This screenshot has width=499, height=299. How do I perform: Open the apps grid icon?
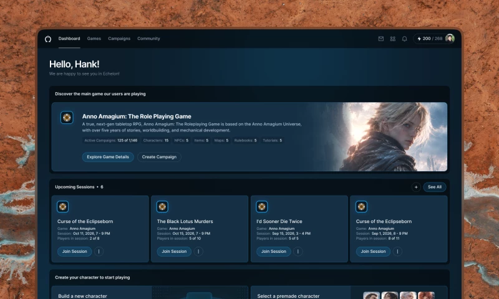click(393, 39)
